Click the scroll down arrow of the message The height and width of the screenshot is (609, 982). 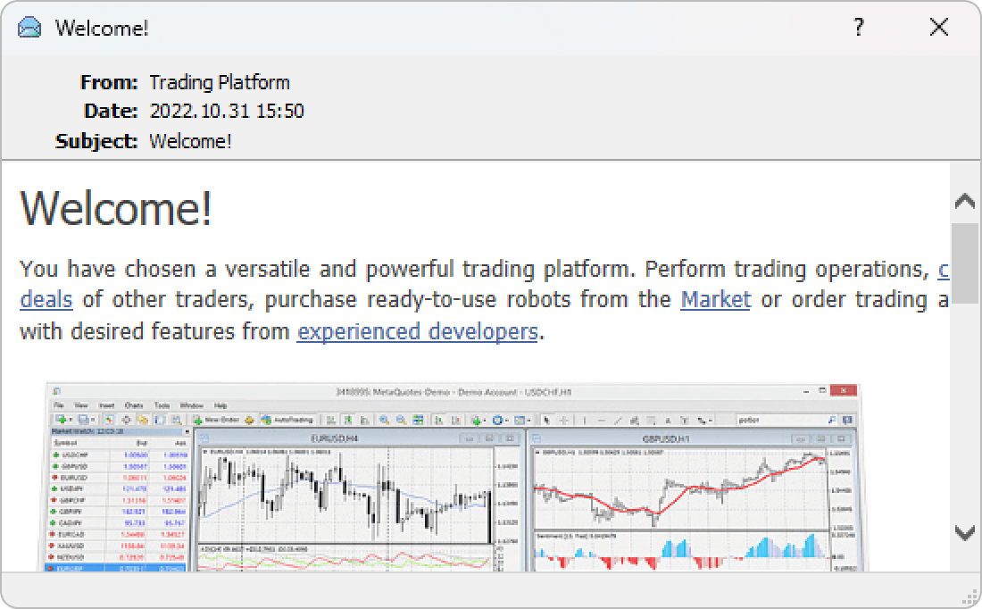[964, 533]
